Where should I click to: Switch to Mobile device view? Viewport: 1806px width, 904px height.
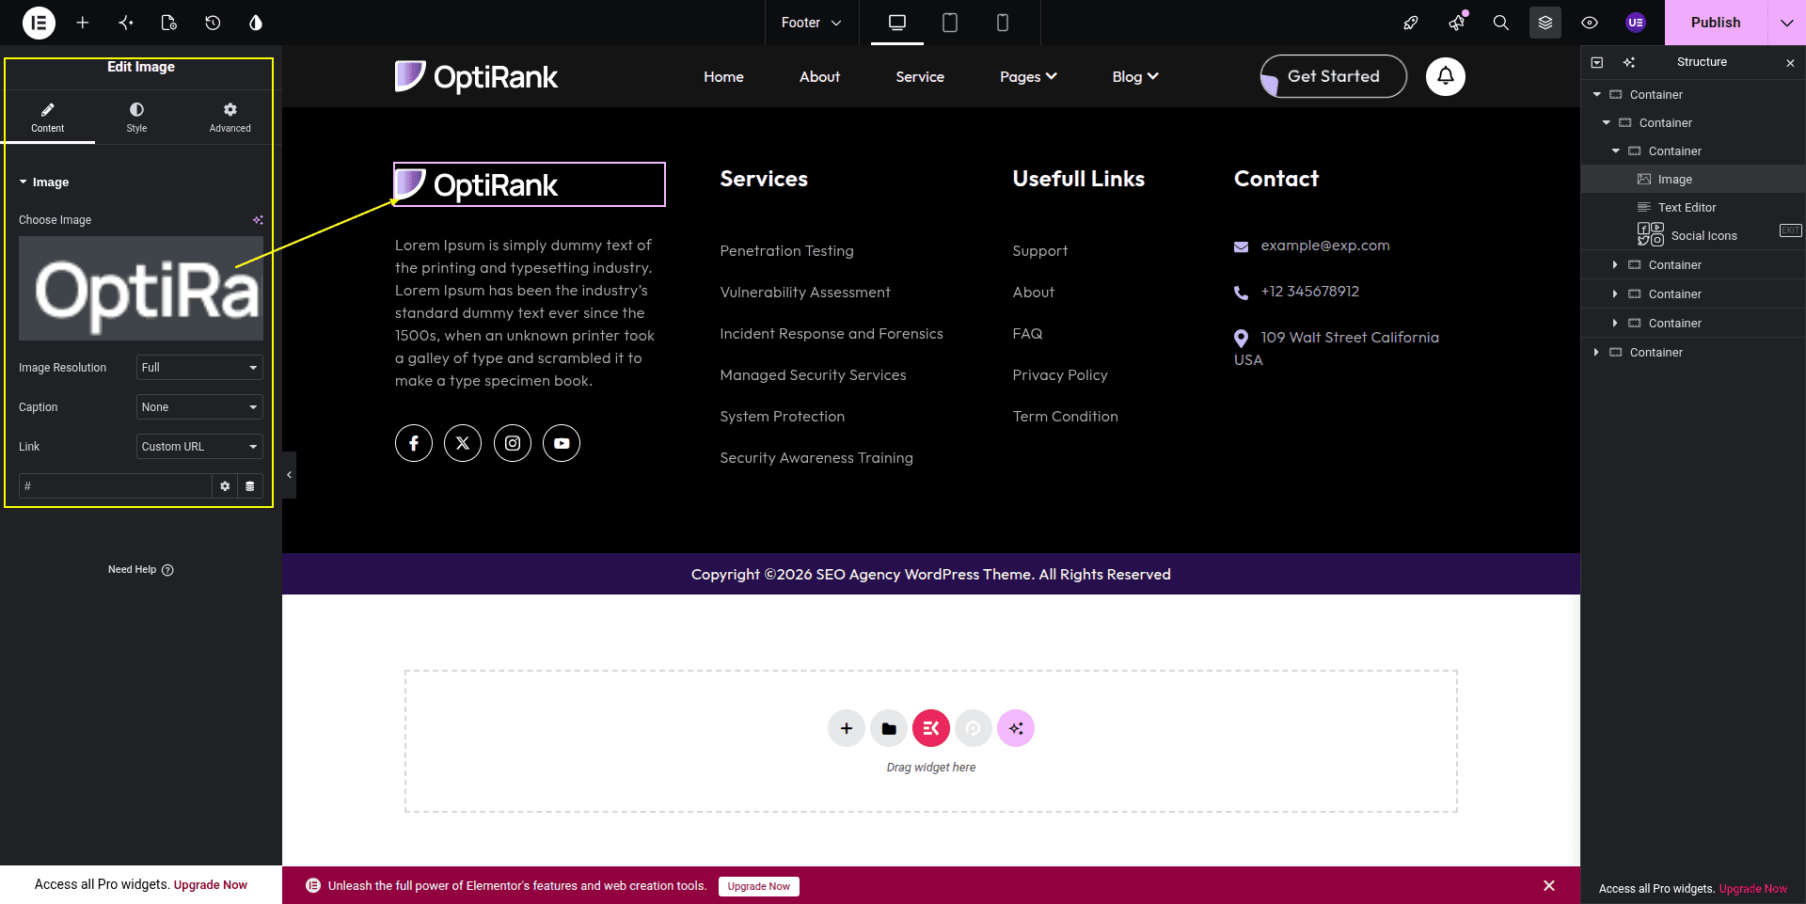coord(1003,23)
